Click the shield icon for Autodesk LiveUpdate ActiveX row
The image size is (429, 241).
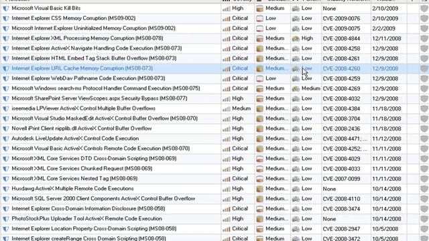point(6,139)
